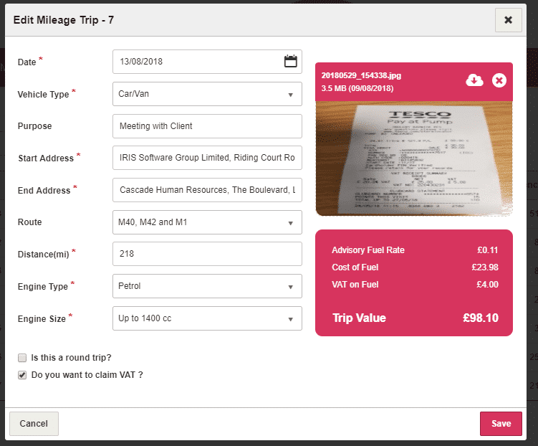Check the round trip checkbox
The image size is (538, 446).
(23, 357)
